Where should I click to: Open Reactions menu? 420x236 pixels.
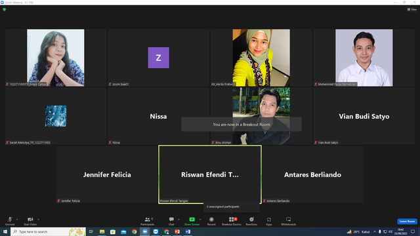pyautogui.click(x=251, y=221)
